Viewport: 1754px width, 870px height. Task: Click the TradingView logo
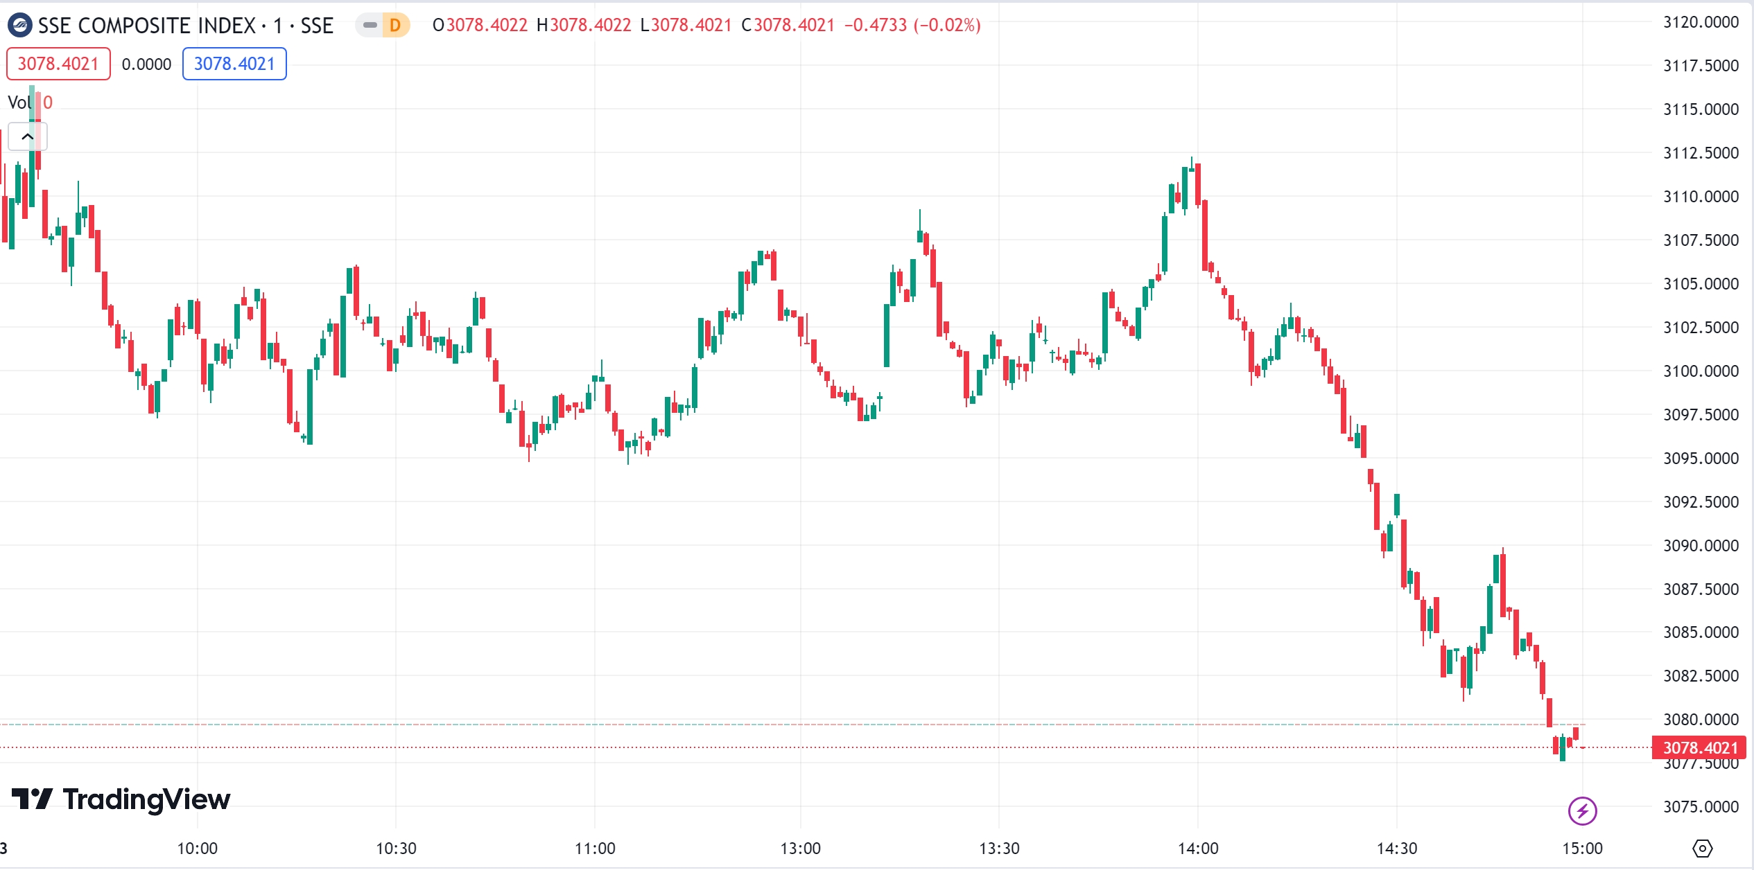coord(121,799)
